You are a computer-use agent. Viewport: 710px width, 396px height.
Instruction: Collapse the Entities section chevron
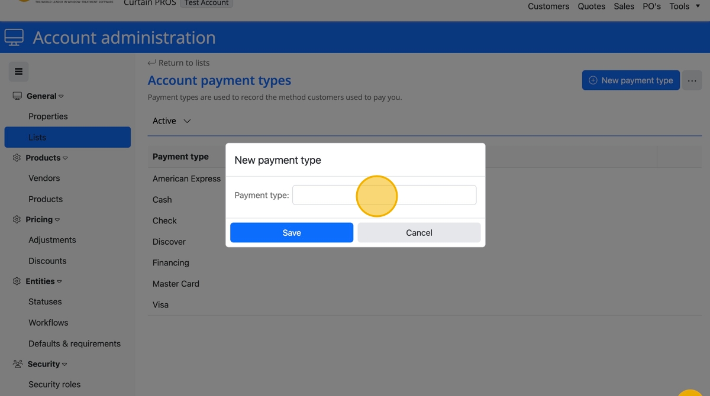[x=59, y=282]
